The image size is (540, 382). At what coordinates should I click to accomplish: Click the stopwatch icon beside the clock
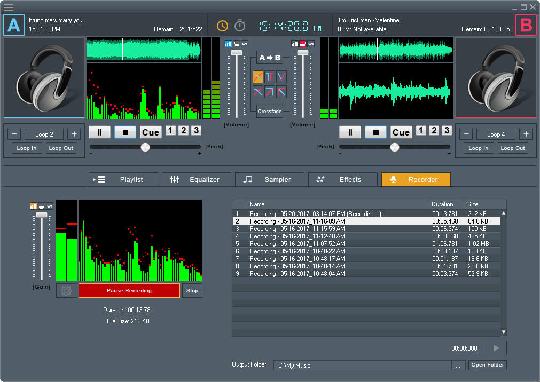point(239,25)
